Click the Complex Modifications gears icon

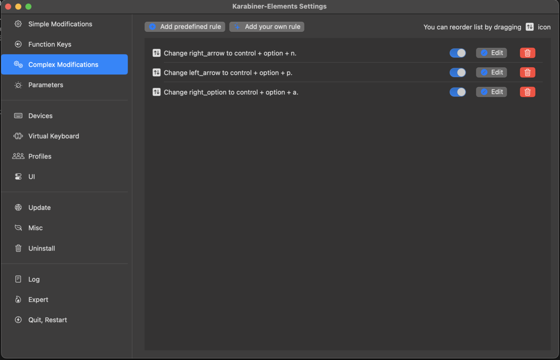(x=18, y=64)
